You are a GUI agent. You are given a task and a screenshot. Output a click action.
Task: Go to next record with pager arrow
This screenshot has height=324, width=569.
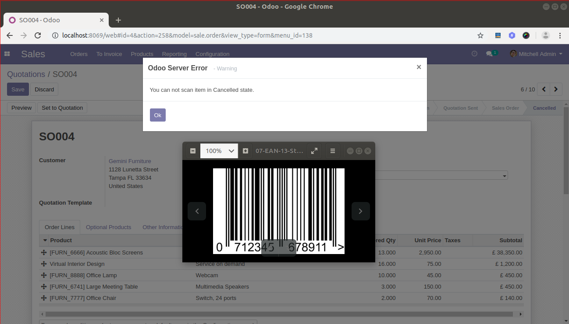(556, 89)
